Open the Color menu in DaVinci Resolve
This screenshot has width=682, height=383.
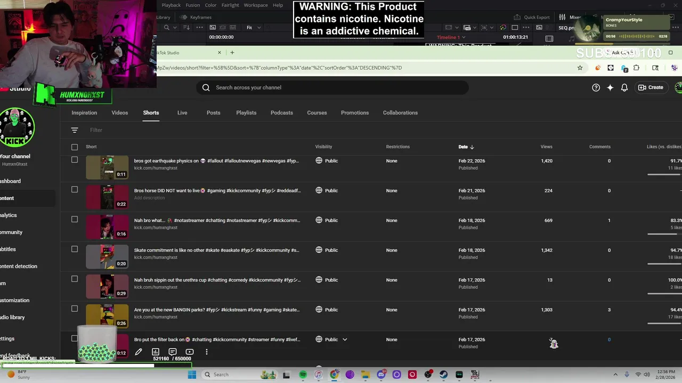point(211,5)
